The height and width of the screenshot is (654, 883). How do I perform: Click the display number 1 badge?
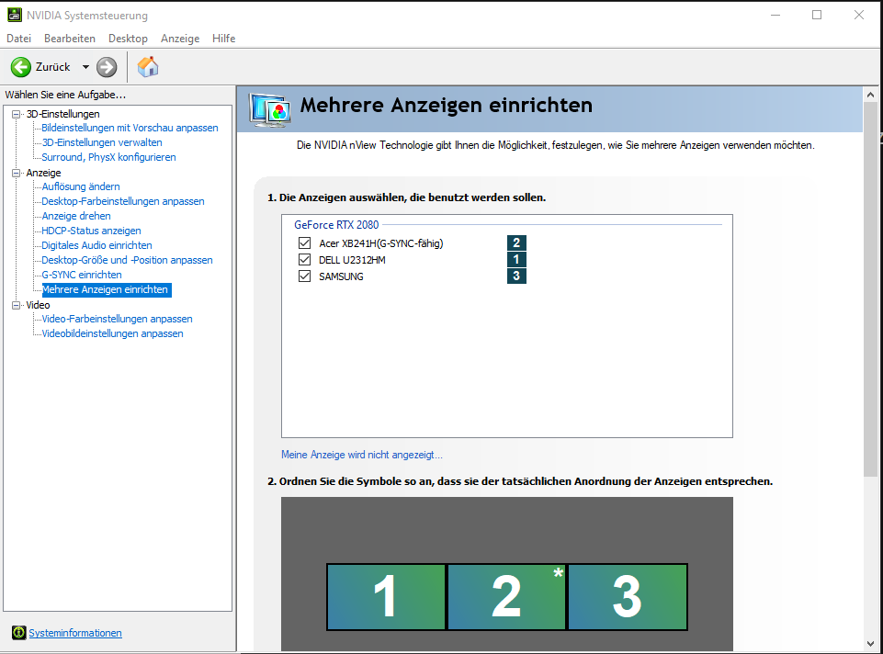pos(516,259)
